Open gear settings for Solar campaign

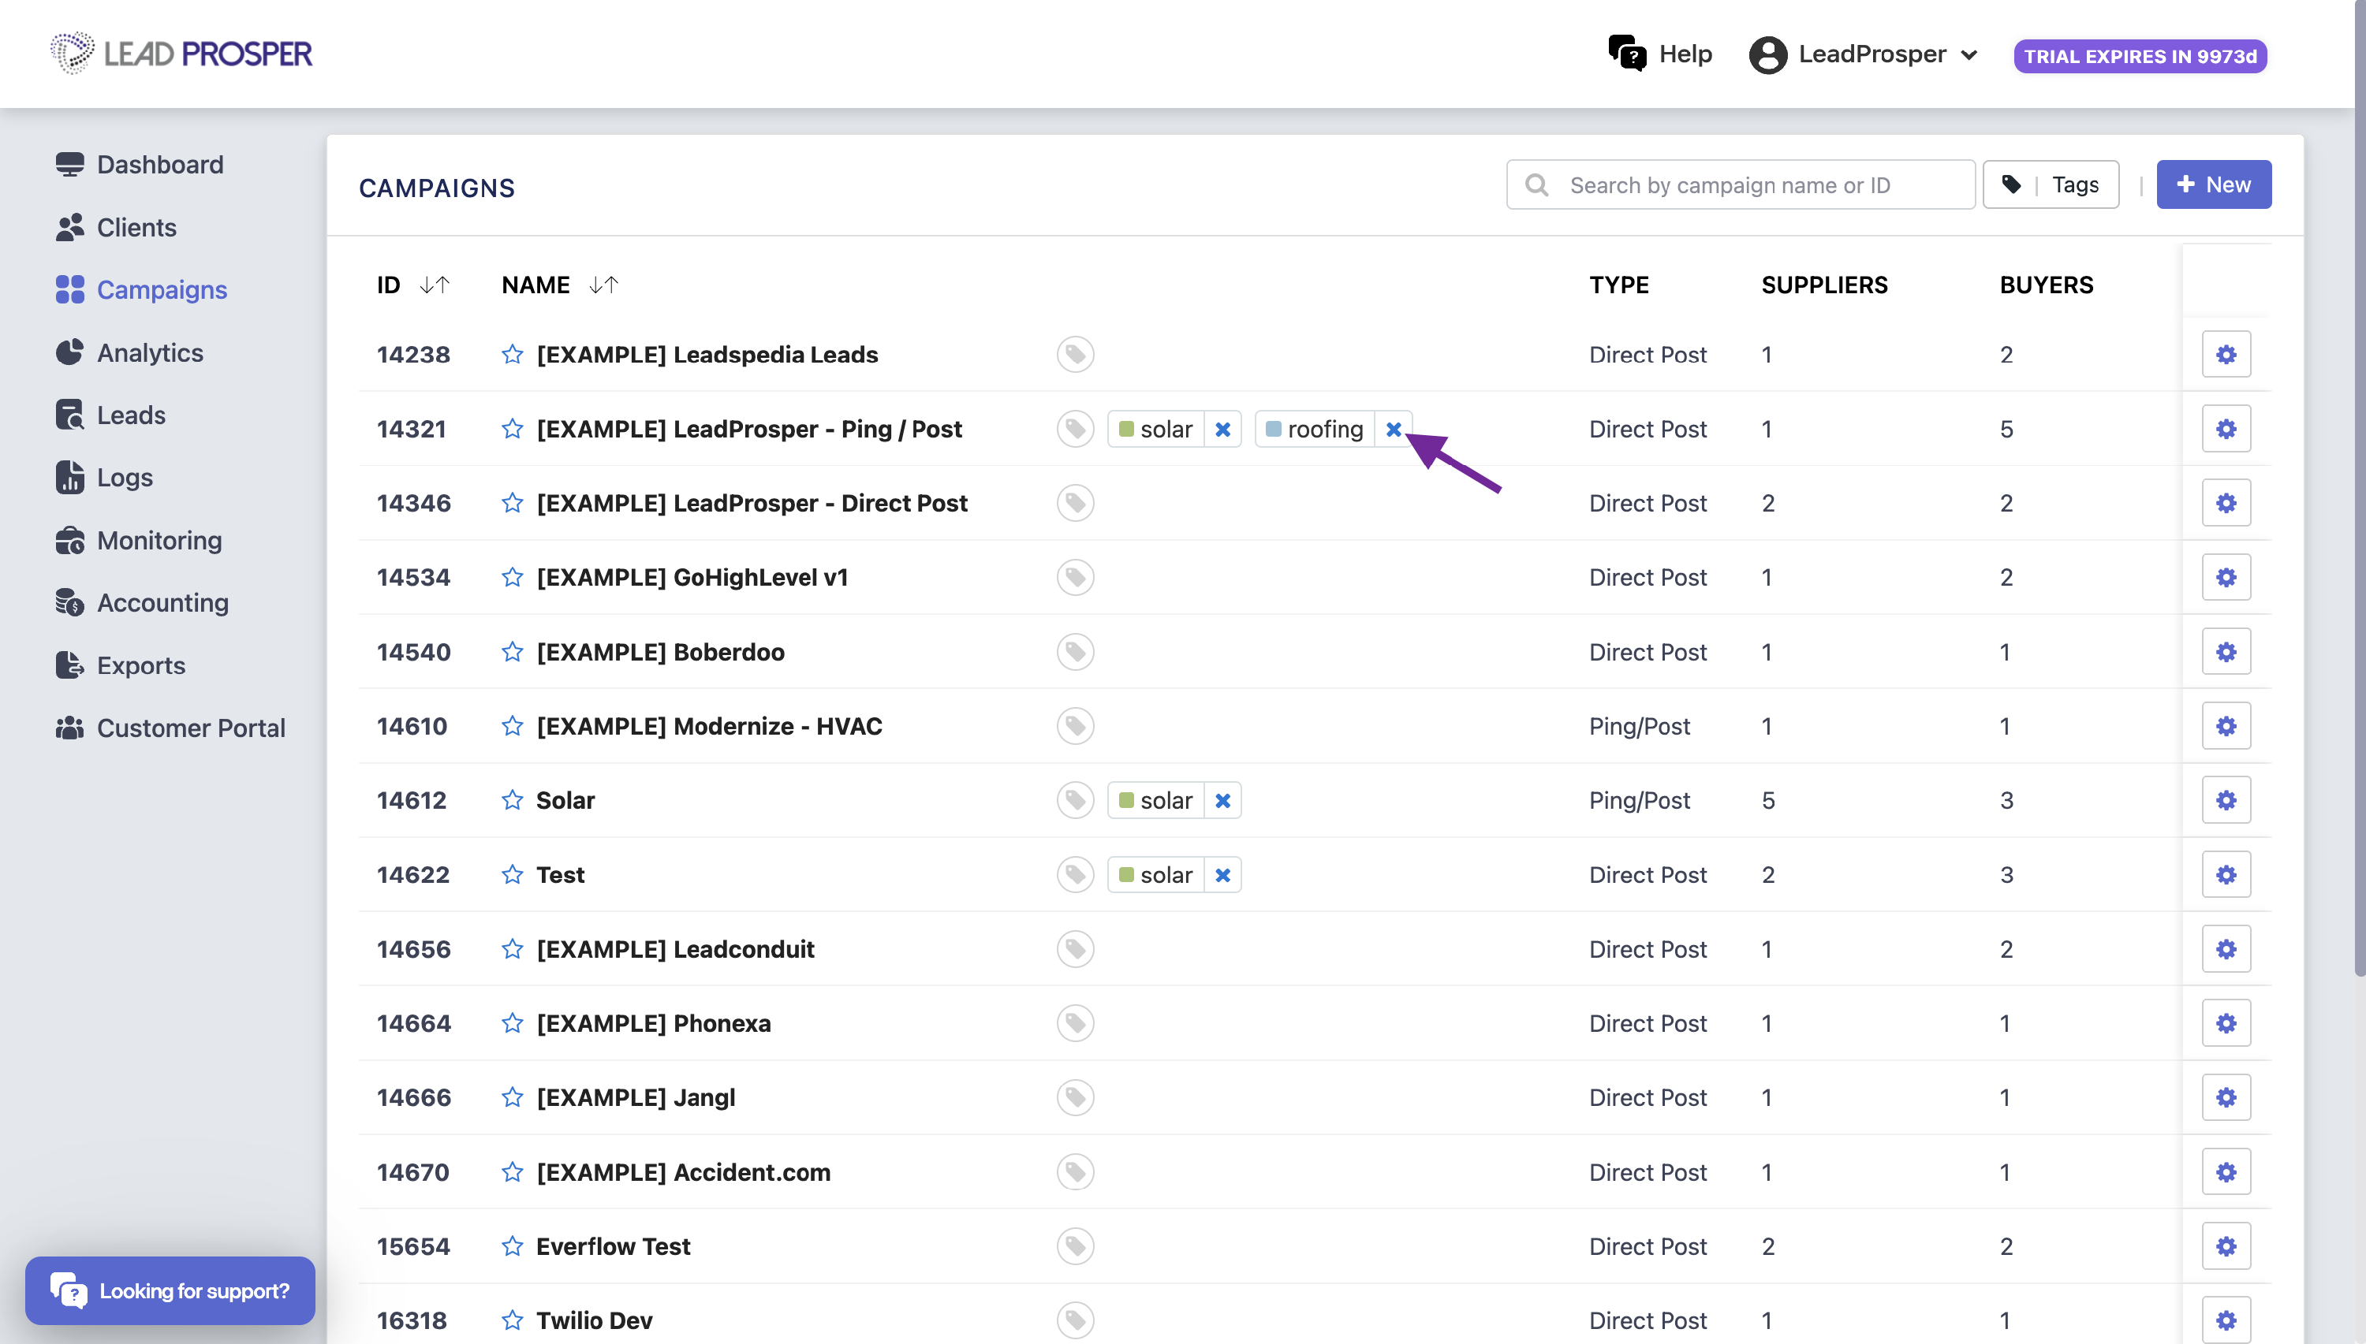click(2226, 800)
